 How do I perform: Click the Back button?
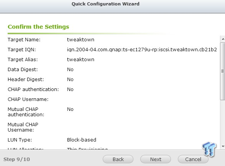point(118,159)
